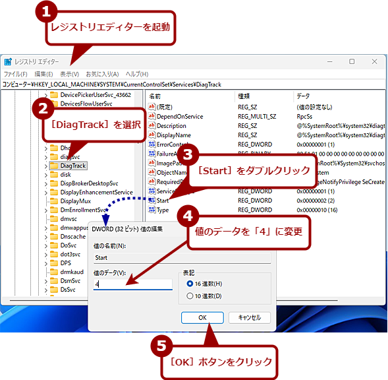
Task: Select the DependOnService string value icon
Action: [152, 116]
